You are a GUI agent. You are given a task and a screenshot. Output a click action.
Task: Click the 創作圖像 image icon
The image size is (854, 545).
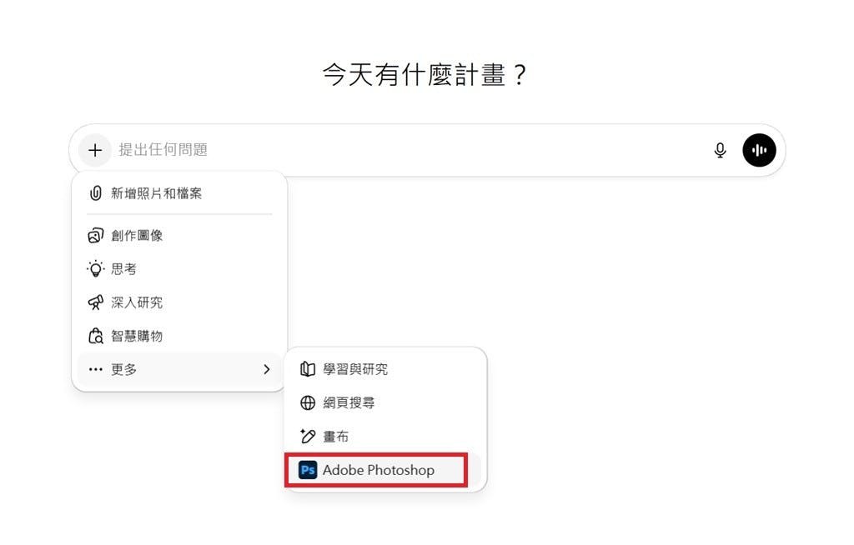point(96,236)
